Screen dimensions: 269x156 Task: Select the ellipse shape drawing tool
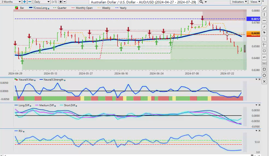264,75
